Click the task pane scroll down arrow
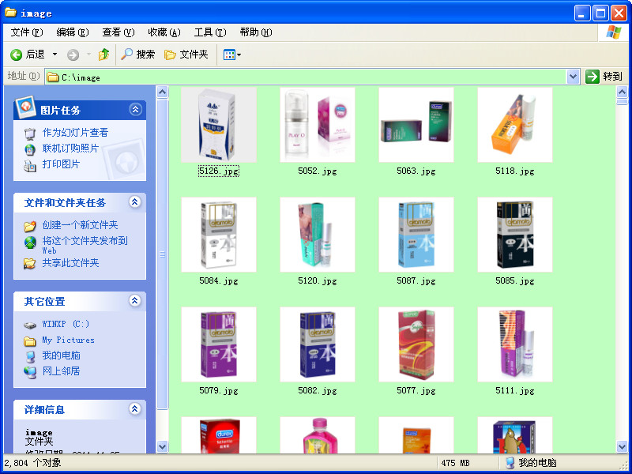Image resolution: width=632 pixels, height=474 pixels. tap(162, 446)
